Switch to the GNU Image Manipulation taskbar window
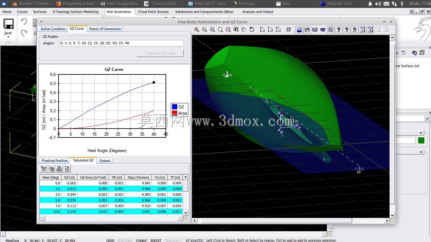This screenshot has height=242, width=431. tap(121, 4)
